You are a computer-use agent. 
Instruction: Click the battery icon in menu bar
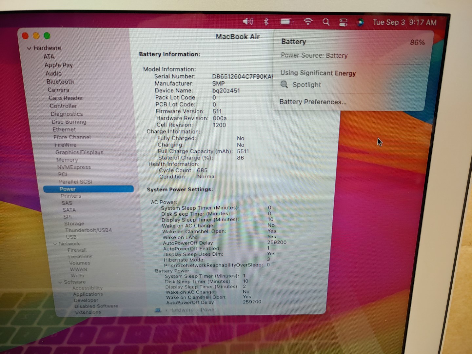pos(286,22)
